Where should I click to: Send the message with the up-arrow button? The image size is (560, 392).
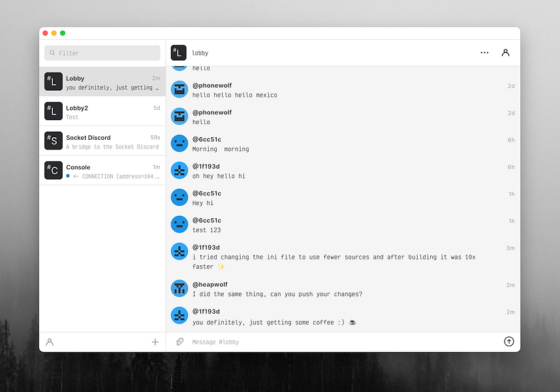509,342
